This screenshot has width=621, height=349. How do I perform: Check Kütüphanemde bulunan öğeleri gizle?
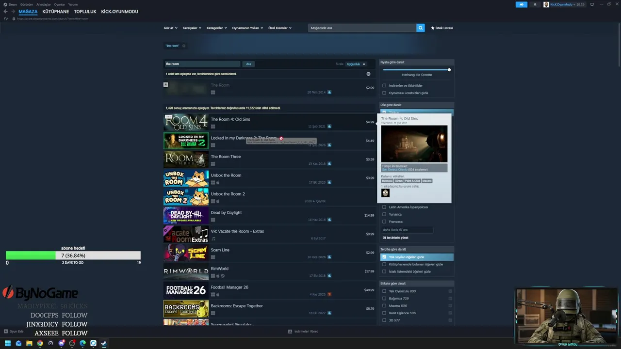(384, 264)
